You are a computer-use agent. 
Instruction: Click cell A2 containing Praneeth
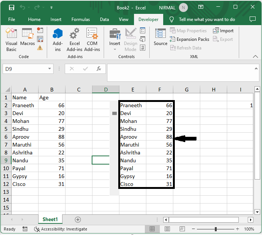coord(25,105)
